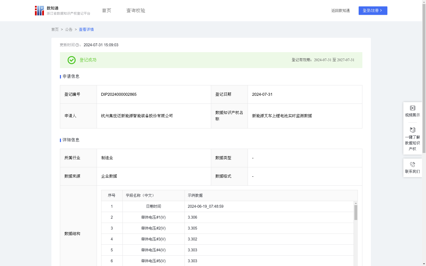Click the inner table scrollbar thumb
This screenshot has width=426, height=266.
pyautogui.click(x=356, y=213)
